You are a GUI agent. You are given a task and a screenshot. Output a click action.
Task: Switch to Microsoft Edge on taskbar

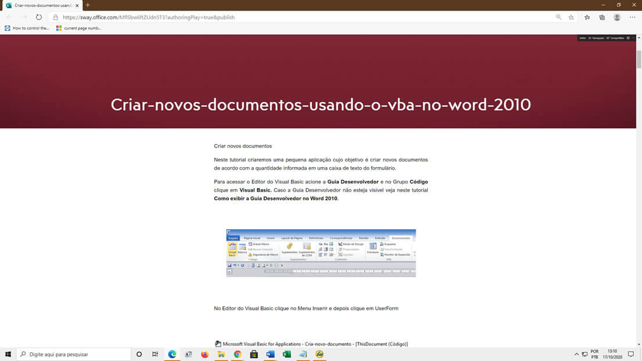tap(172, 354)
